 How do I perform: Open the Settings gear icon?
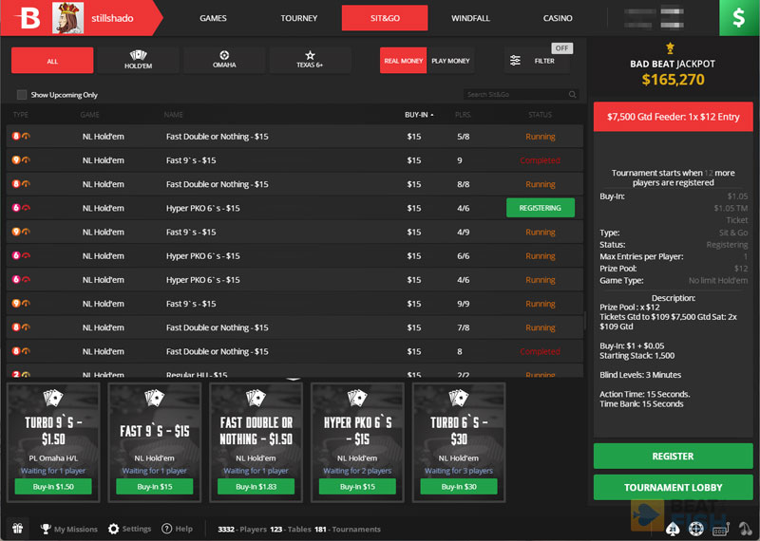tap(113, 529)
